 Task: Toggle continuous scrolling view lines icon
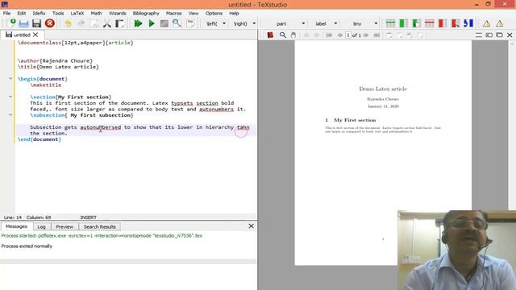(x=478, y=35)
